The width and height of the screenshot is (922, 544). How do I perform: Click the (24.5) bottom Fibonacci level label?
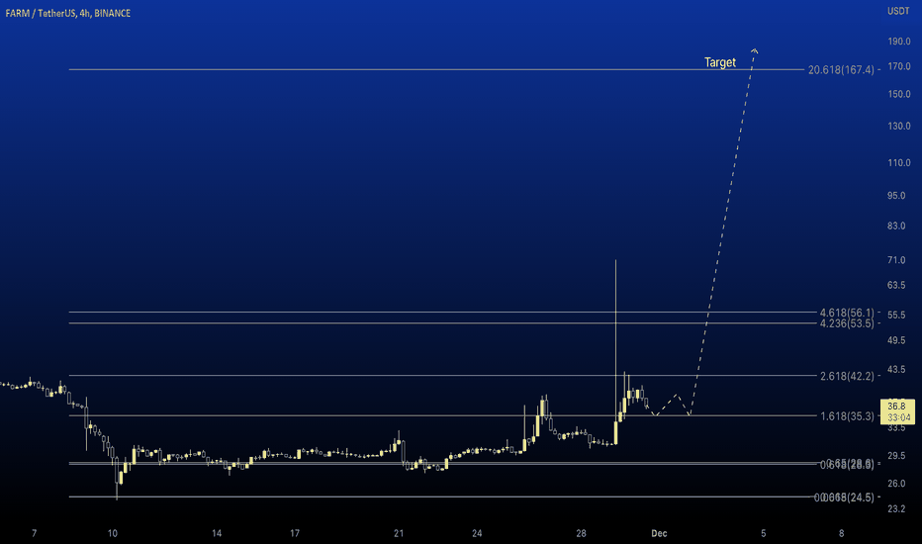(x=845, y=498)
